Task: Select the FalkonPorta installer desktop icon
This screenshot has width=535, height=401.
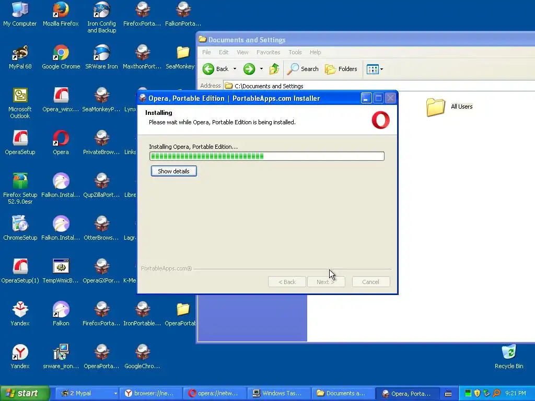Action: (183, 14)
